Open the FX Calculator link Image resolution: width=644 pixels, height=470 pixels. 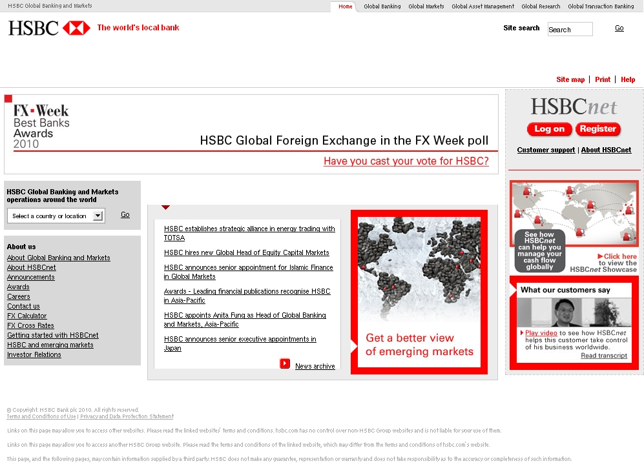pos(26,316)
